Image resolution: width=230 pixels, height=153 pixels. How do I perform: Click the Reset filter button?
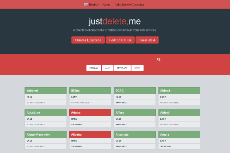click(x=138, y=68)
